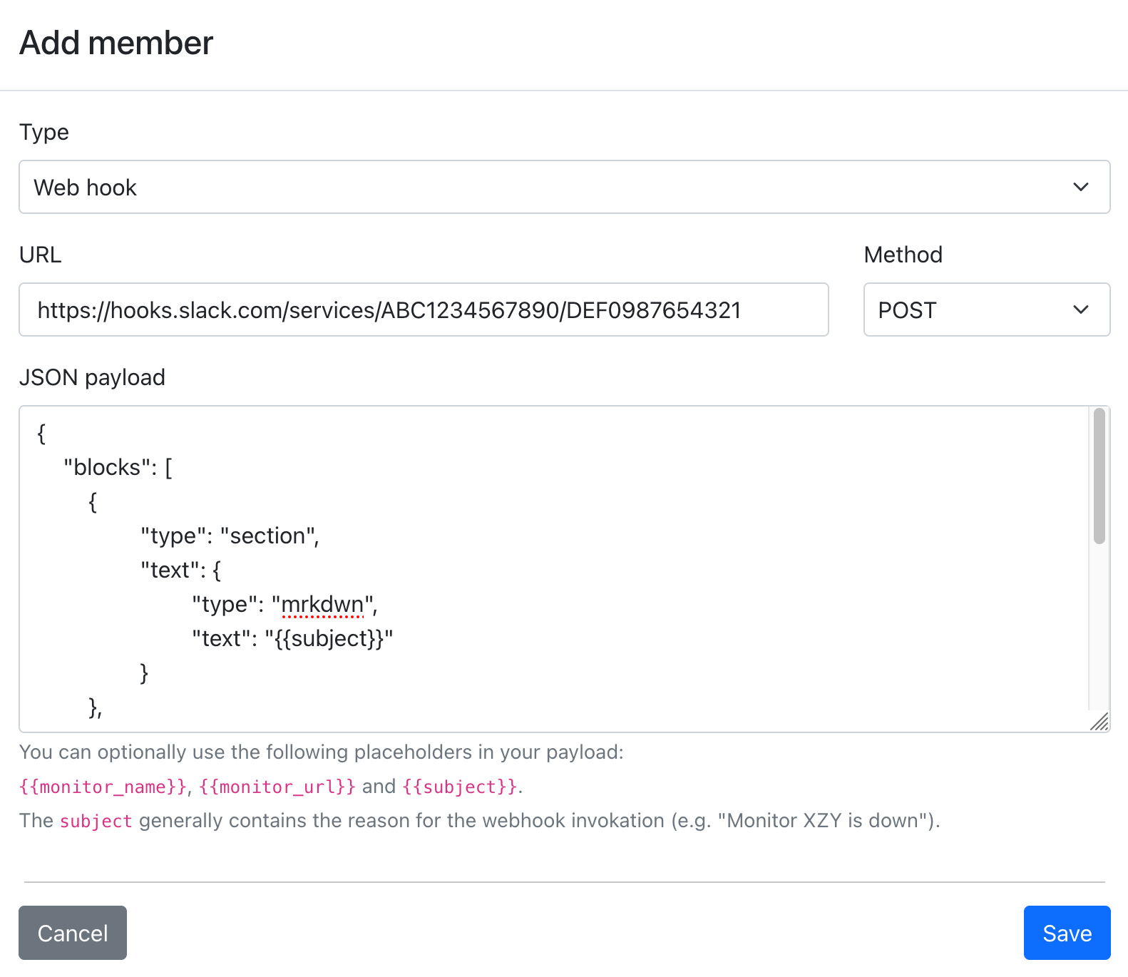Click the "type": "section" line in payload
1128x977 pixels.
(x=230, y=536)
